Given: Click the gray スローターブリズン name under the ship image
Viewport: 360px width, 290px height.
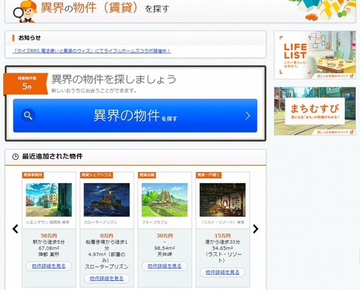Looking at the screenshot, I should pos(101,222).
